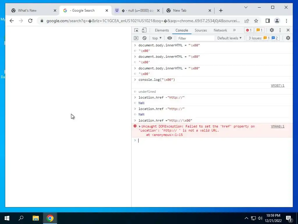The height and width of the screenshot is (224, 298).
Task: Click the yellow warning count badge
Action: pos(259,30)
